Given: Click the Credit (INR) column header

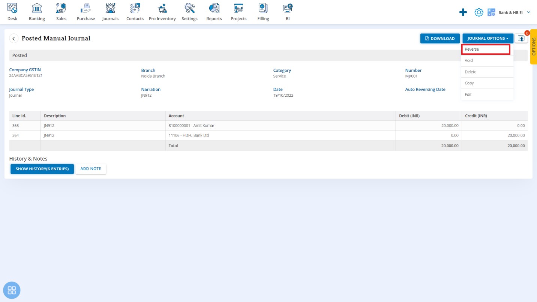Looking at the screenshot, I should [x=495, y=116].
